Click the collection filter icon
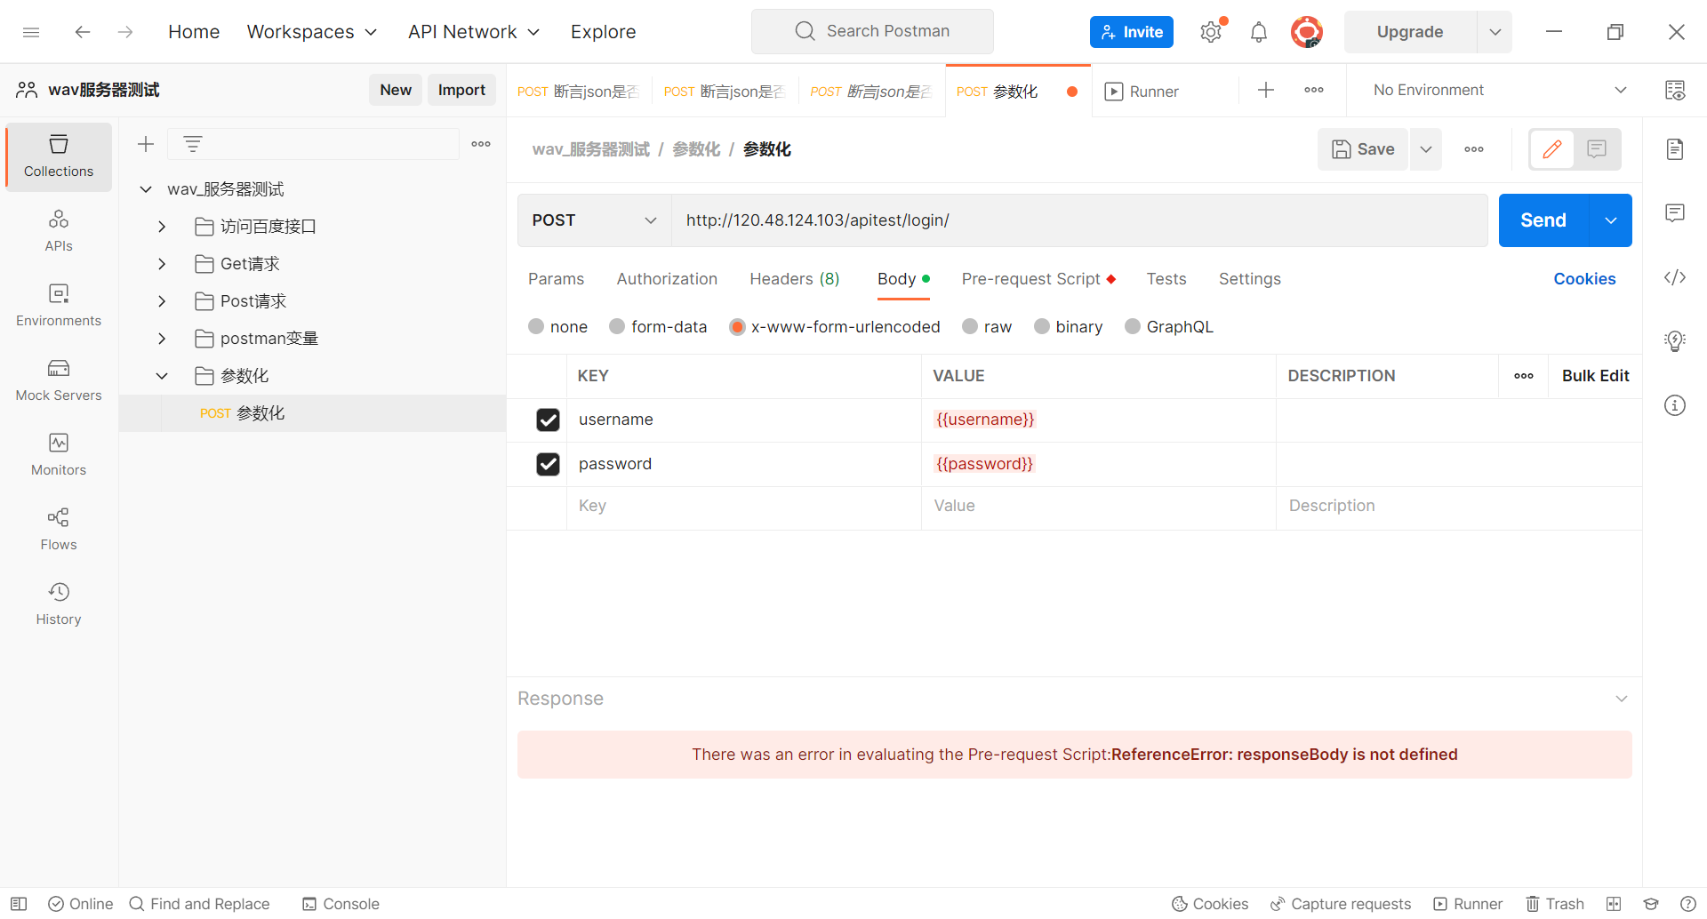1707x919 pixels. point(193,144)
